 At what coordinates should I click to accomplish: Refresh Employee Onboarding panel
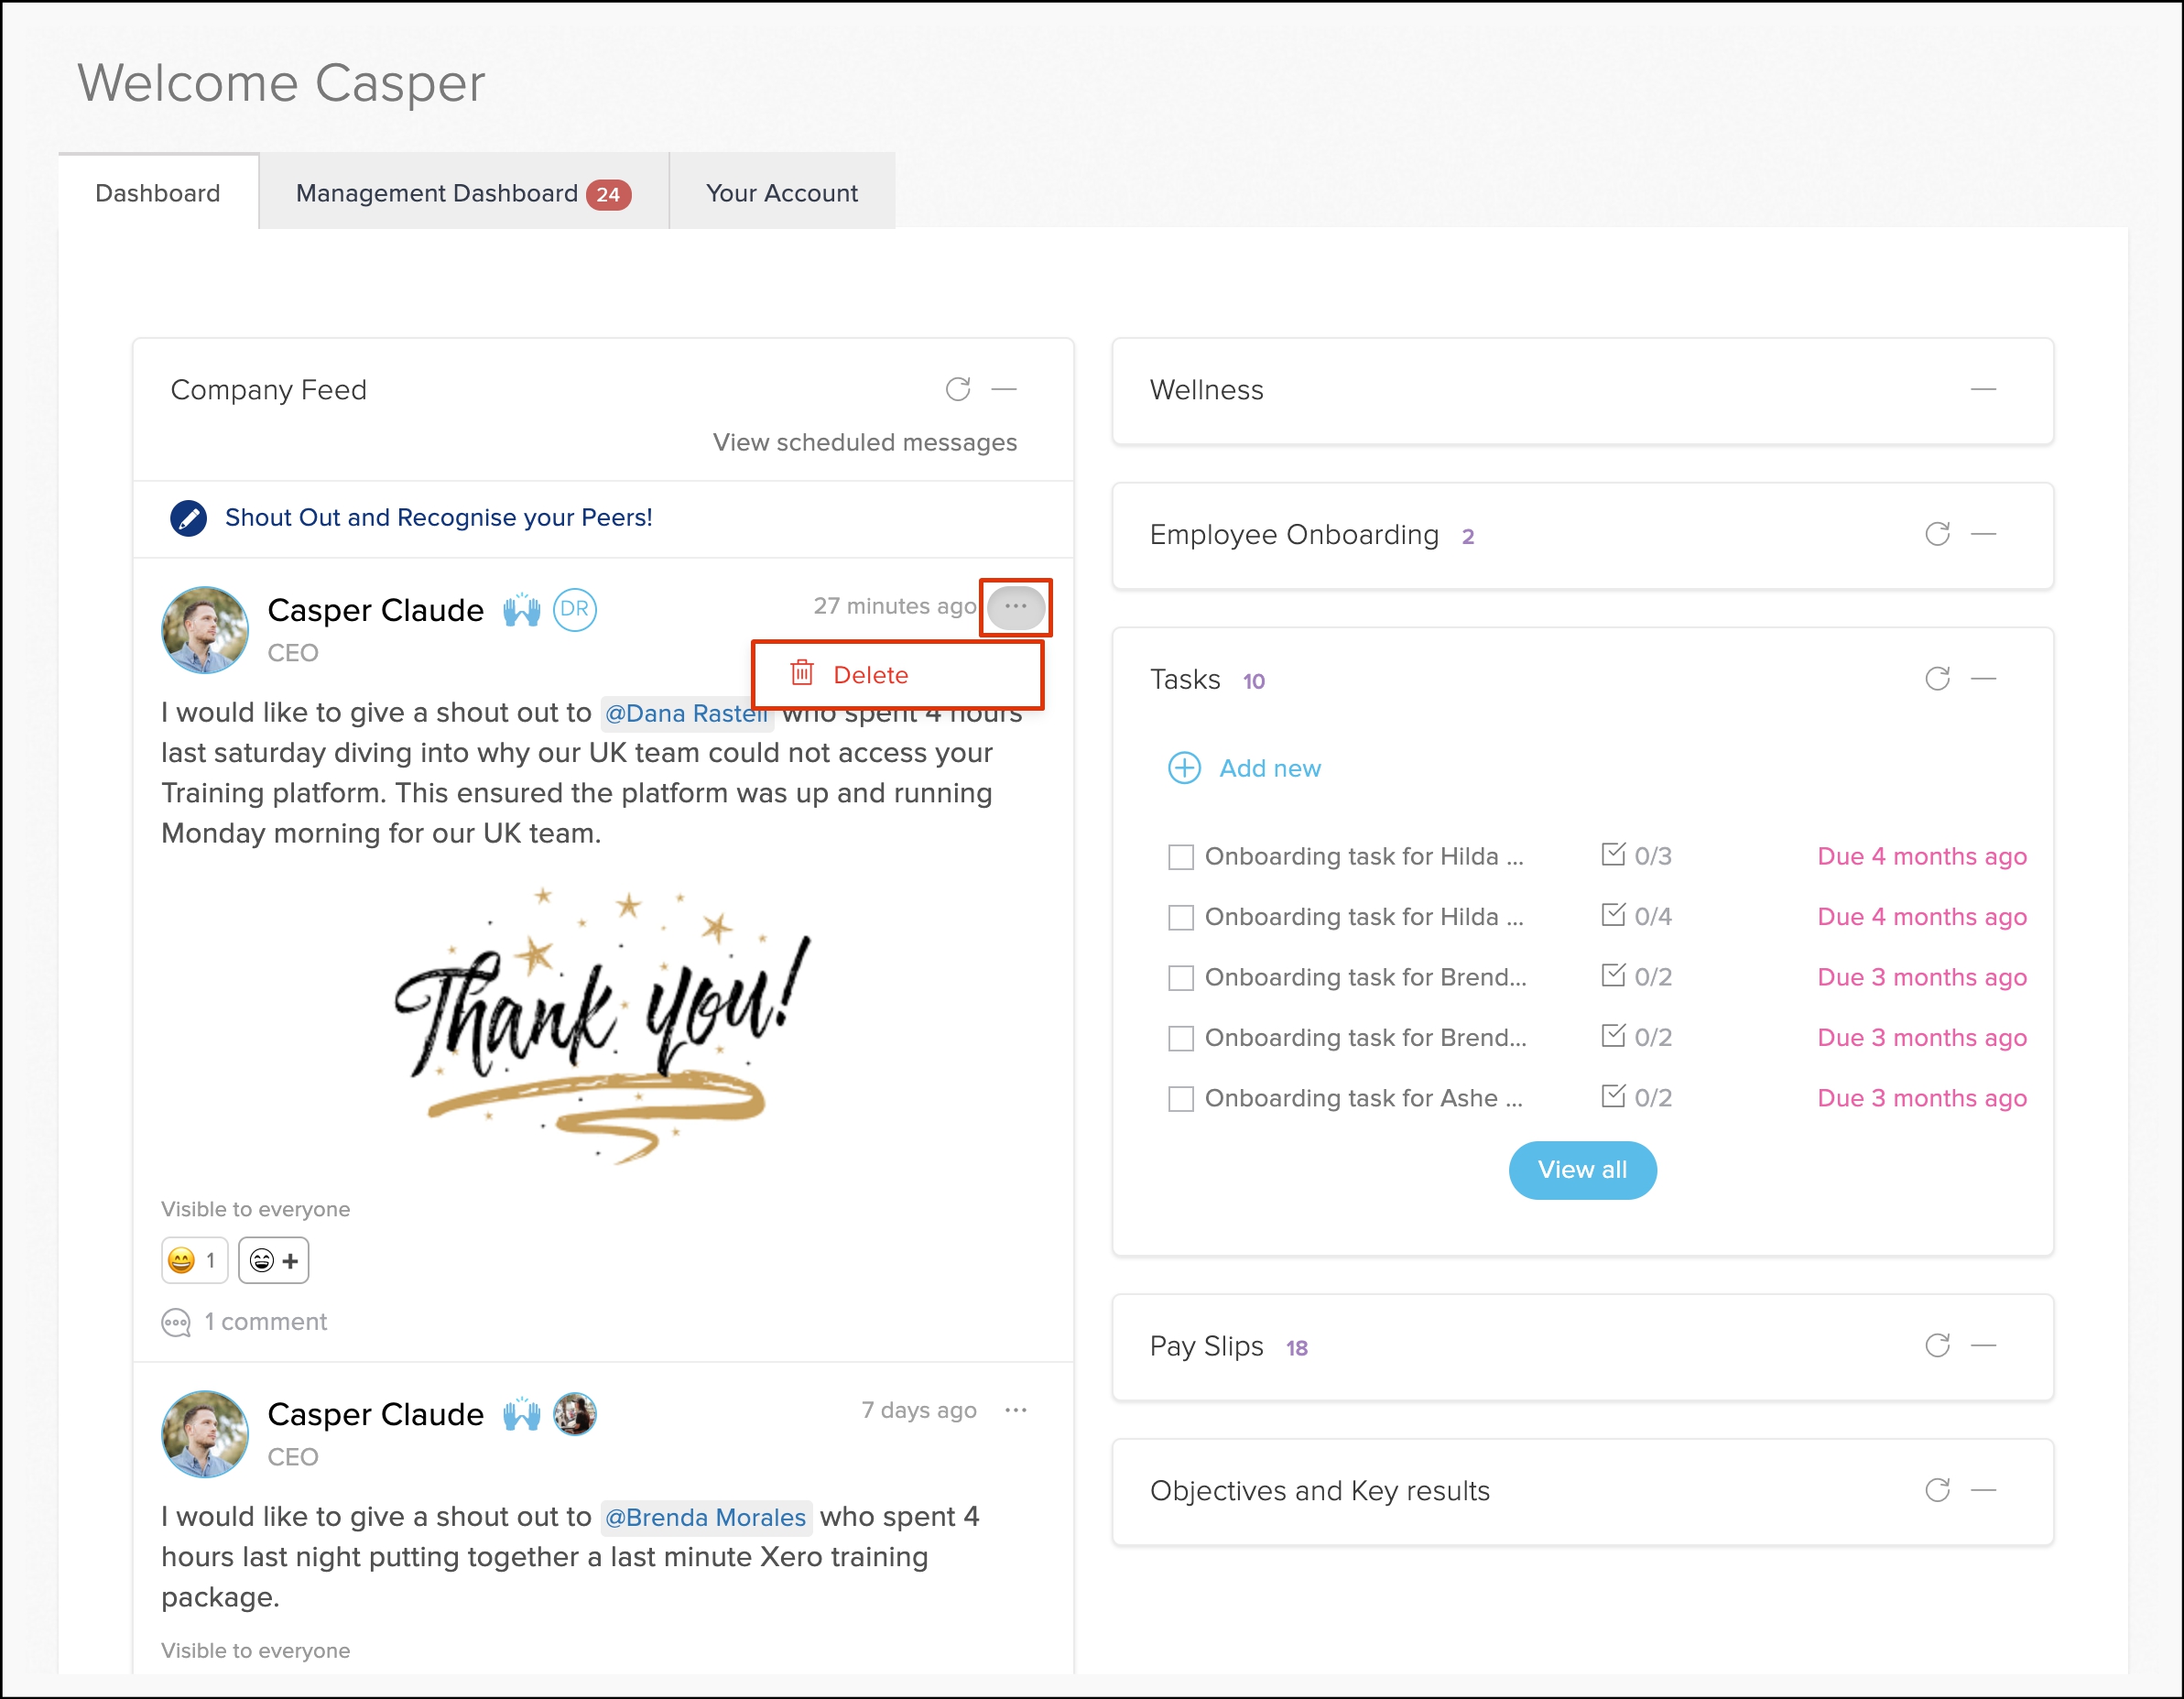tap(1937, 534)
